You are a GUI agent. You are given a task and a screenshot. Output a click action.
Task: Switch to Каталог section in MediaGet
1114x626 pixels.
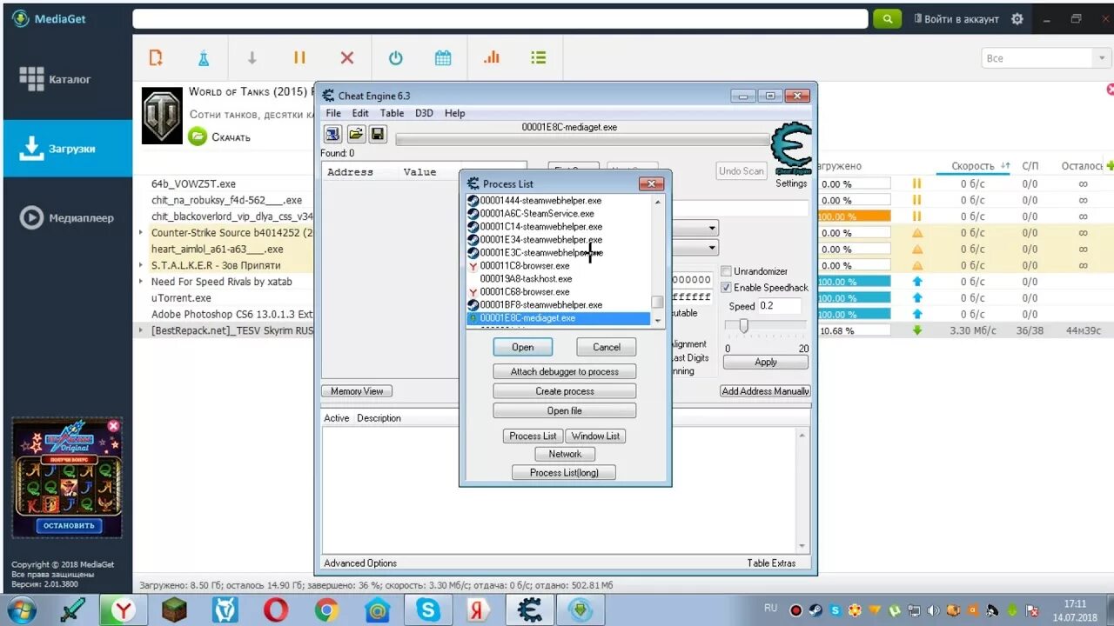coord(68,79)
